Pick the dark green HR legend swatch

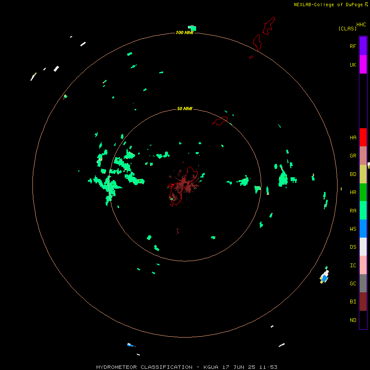coord(363,192)
